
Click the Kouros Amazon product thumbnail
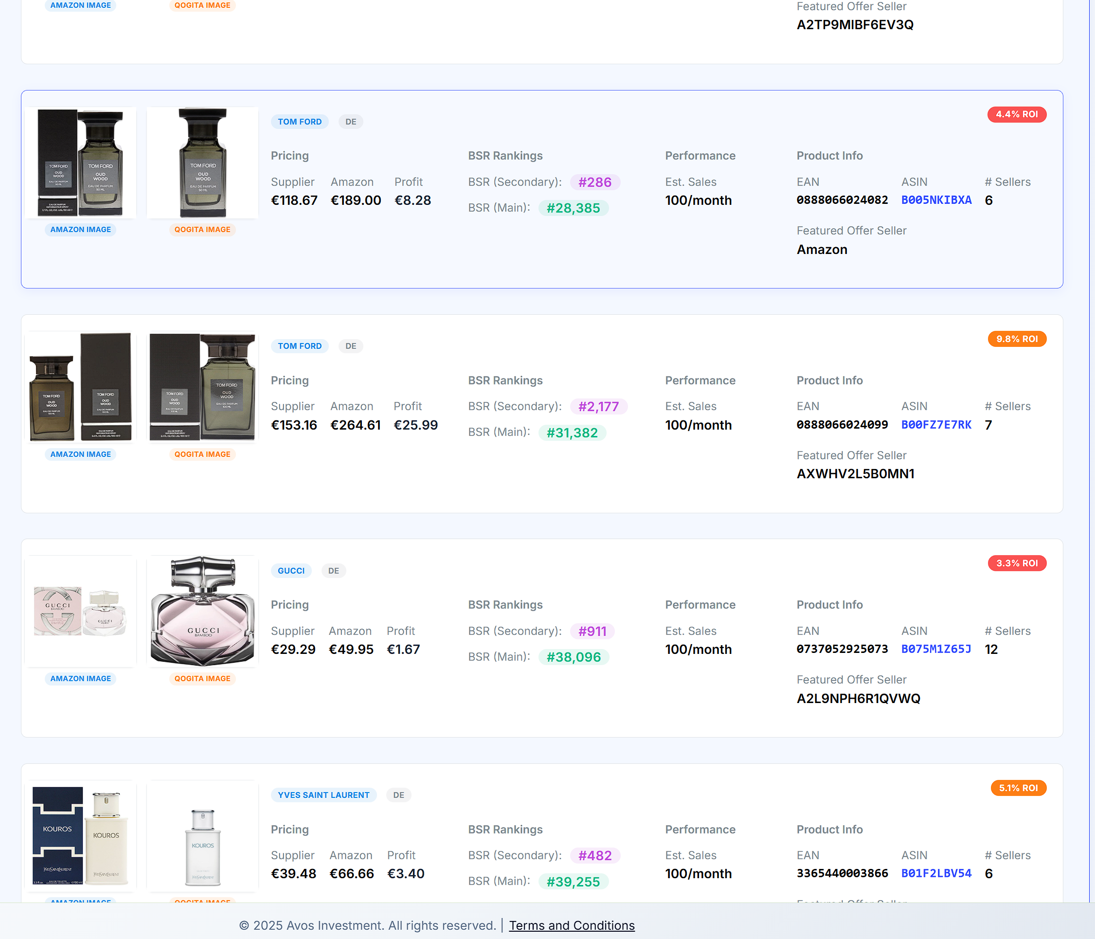click(x=80, y=835)
